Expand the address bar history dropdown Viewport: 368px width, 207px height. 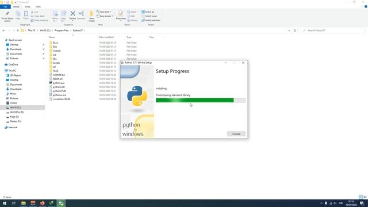click(289, 30)
